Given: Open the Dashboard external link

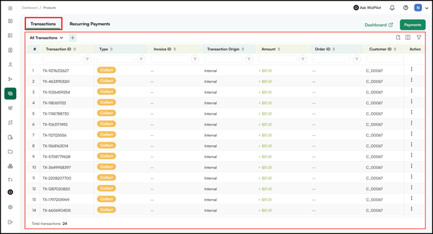Looking at the screenshot, I should pos(379,24).
